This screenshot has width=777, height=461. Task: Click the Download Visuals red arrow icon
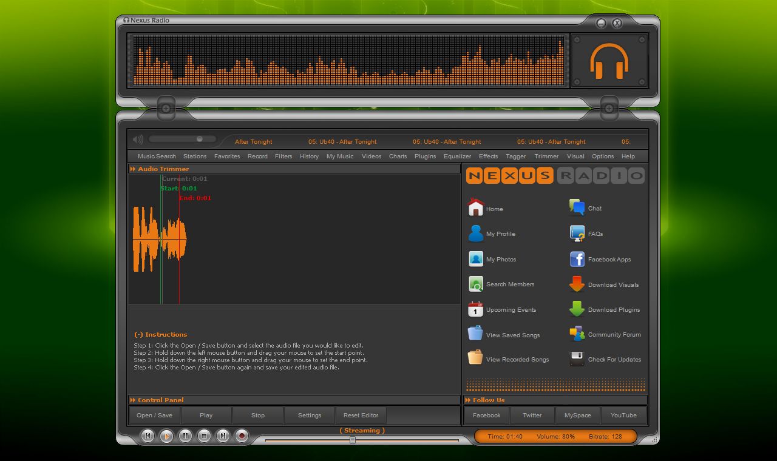click(x=577, y=284)
